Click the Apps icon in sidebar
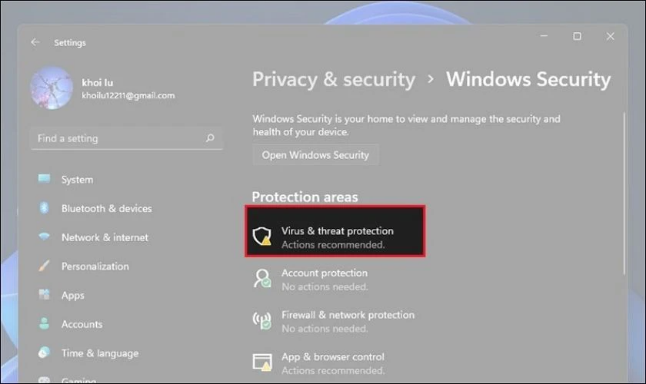Screen dimensions: 646x384 pyautogui.click(x=44, y=294)
